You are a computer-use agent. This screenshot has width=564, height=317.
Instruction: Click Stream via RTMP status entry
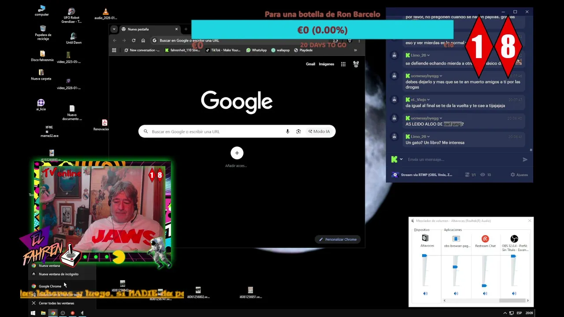[x=422, y=175]
